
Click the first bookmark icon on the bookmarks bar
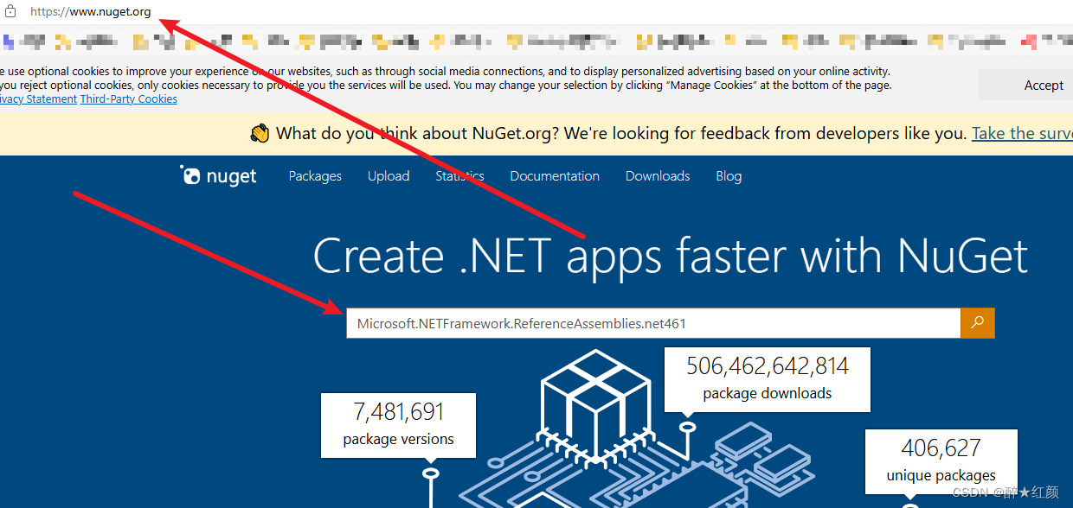pos(7,41)
